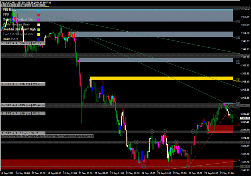Click label '4. SRZ # R: 366 pts | W: 2'
This screenshot has height=176, width=251.
tap(23, 84)
